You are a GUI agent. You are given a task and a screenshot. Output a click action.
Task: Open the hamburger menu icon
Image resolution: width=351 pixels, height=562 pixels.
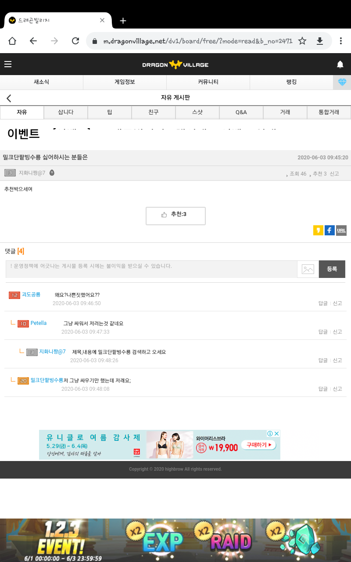pos(8,65)
